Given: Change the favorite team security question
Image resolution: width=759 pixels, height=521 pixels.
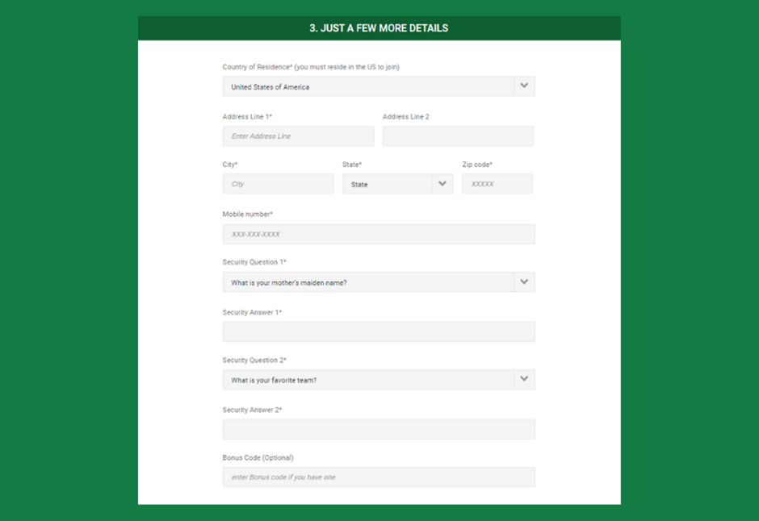Looking at the screenshot, I should [x=368, y=379].
